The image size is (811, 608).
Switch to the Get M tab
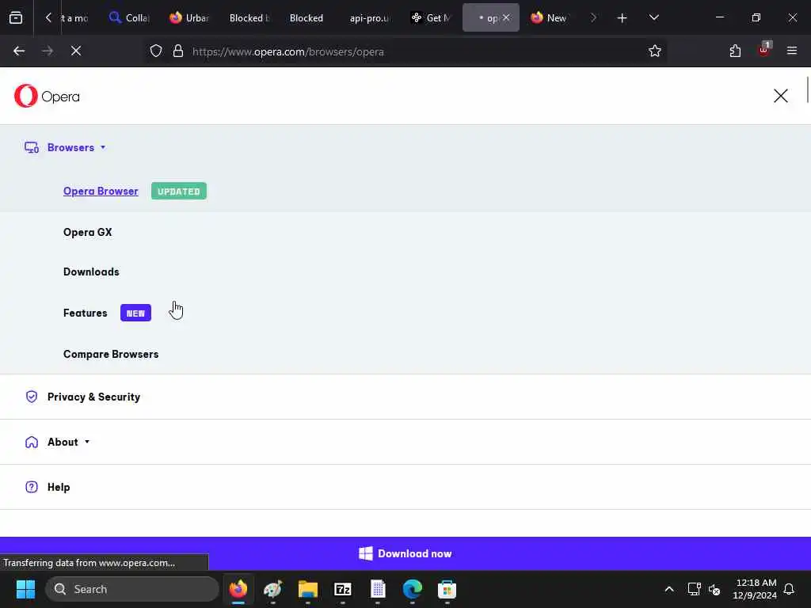tap(431, 18)
